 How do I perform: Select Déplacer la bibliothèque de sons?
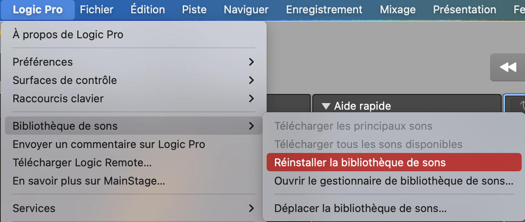pyautogui.click(x=360, y=208)
